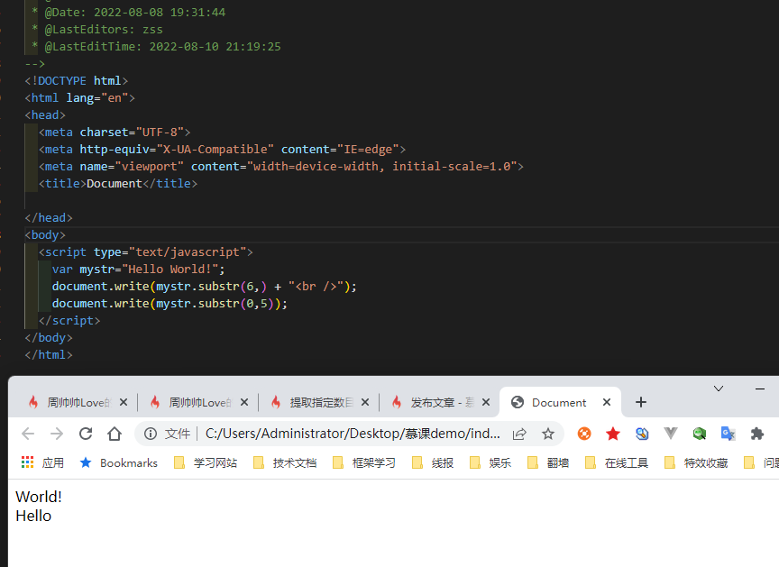
Task: Click the @LastEditTime comment line
Action: point(157,47)
